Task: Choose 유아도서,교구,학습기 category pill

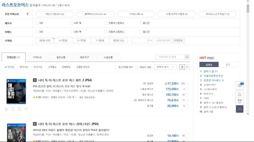Action: coord(218,14)
